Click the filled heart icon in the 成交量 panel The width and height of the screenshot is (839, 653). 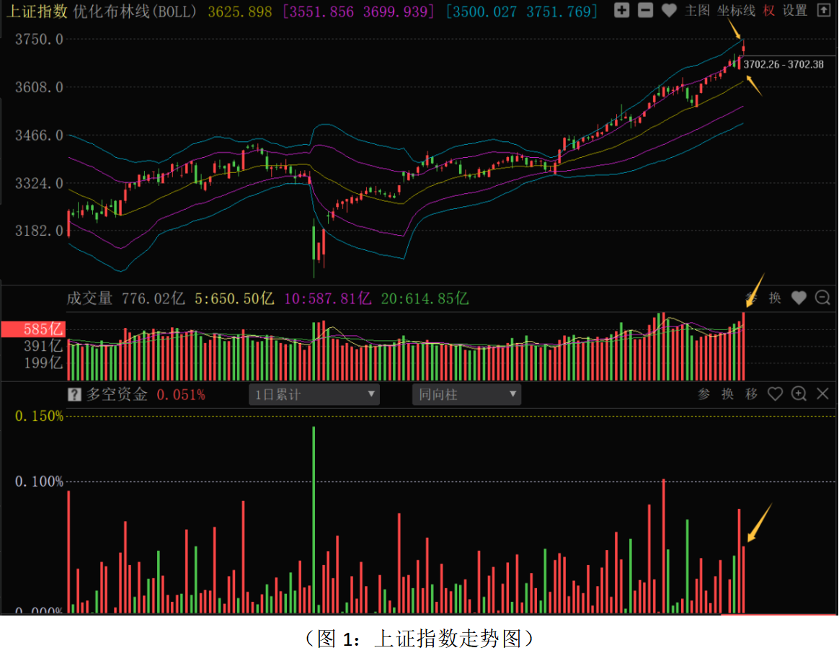pyautogui.click(x=799, y=298)
